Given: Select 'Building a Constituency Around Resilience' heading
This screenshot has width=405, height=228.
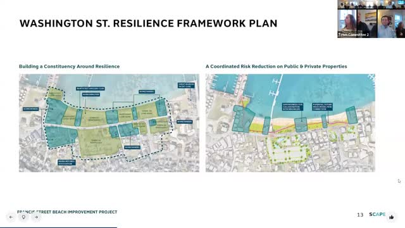Looking at the screenshot, I should click(x=69, y=66).
